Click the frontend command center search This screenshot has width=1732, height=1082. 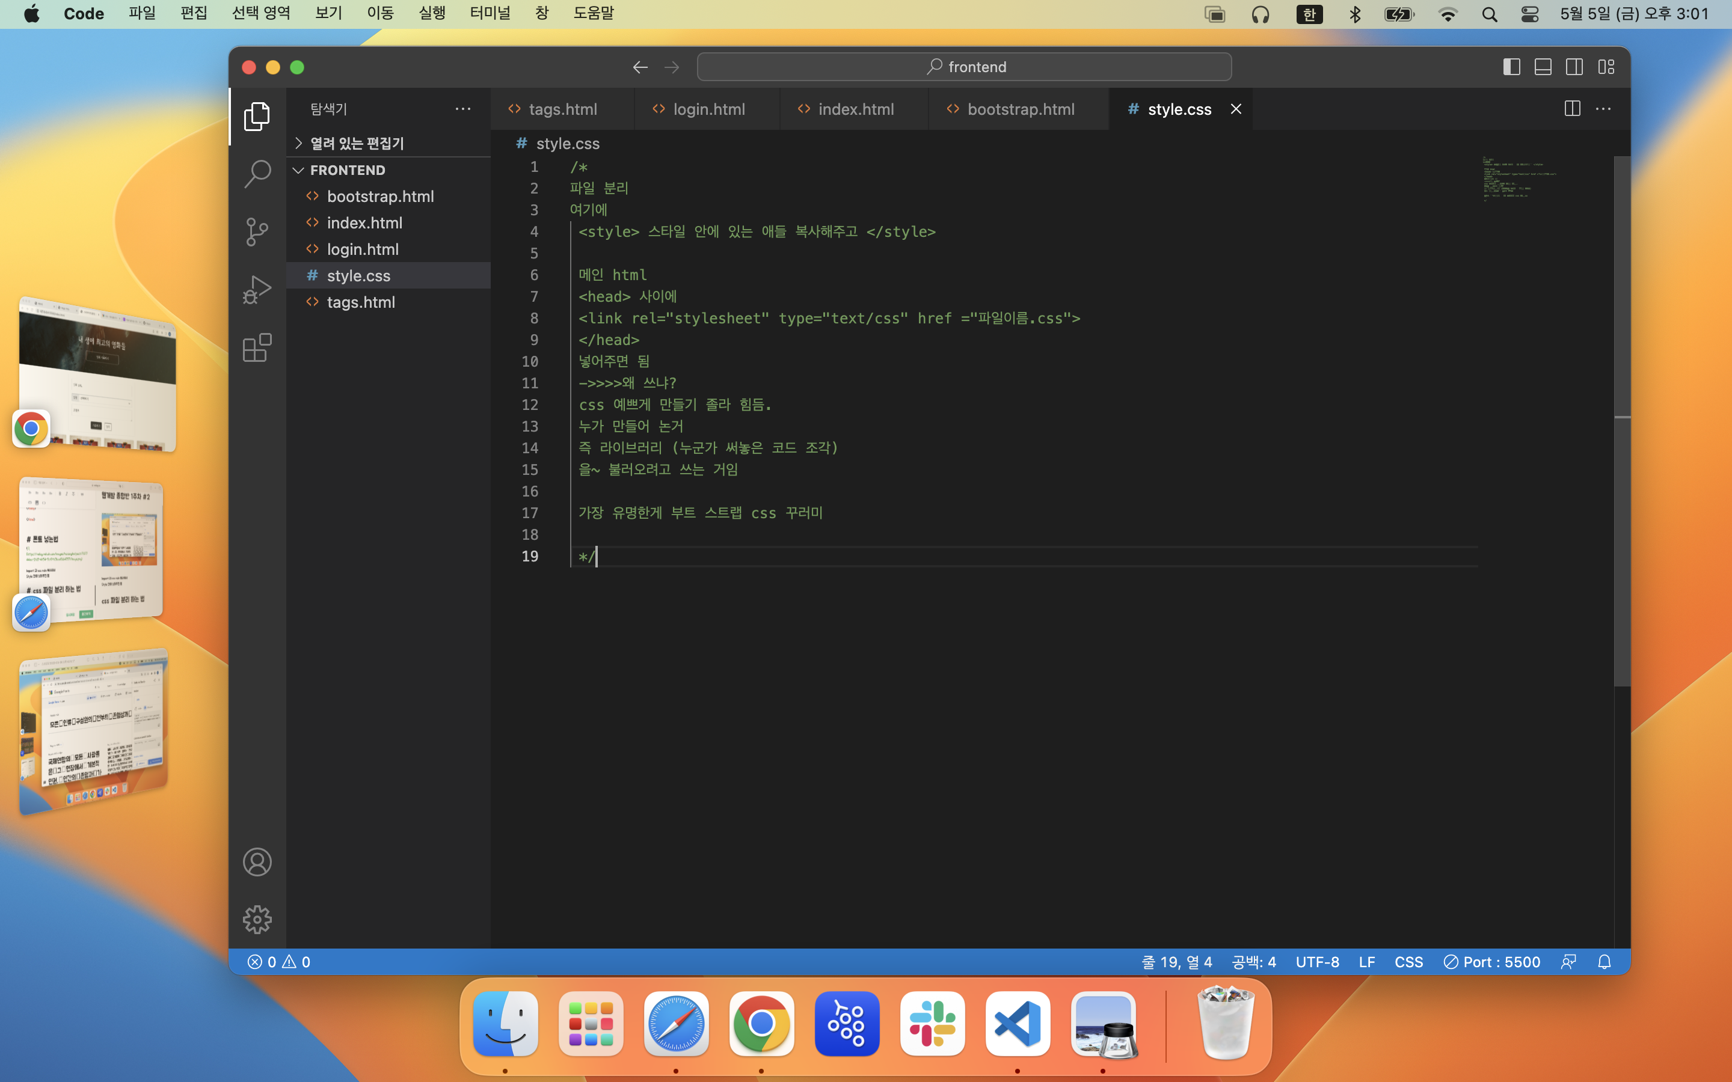coord(964,67)
